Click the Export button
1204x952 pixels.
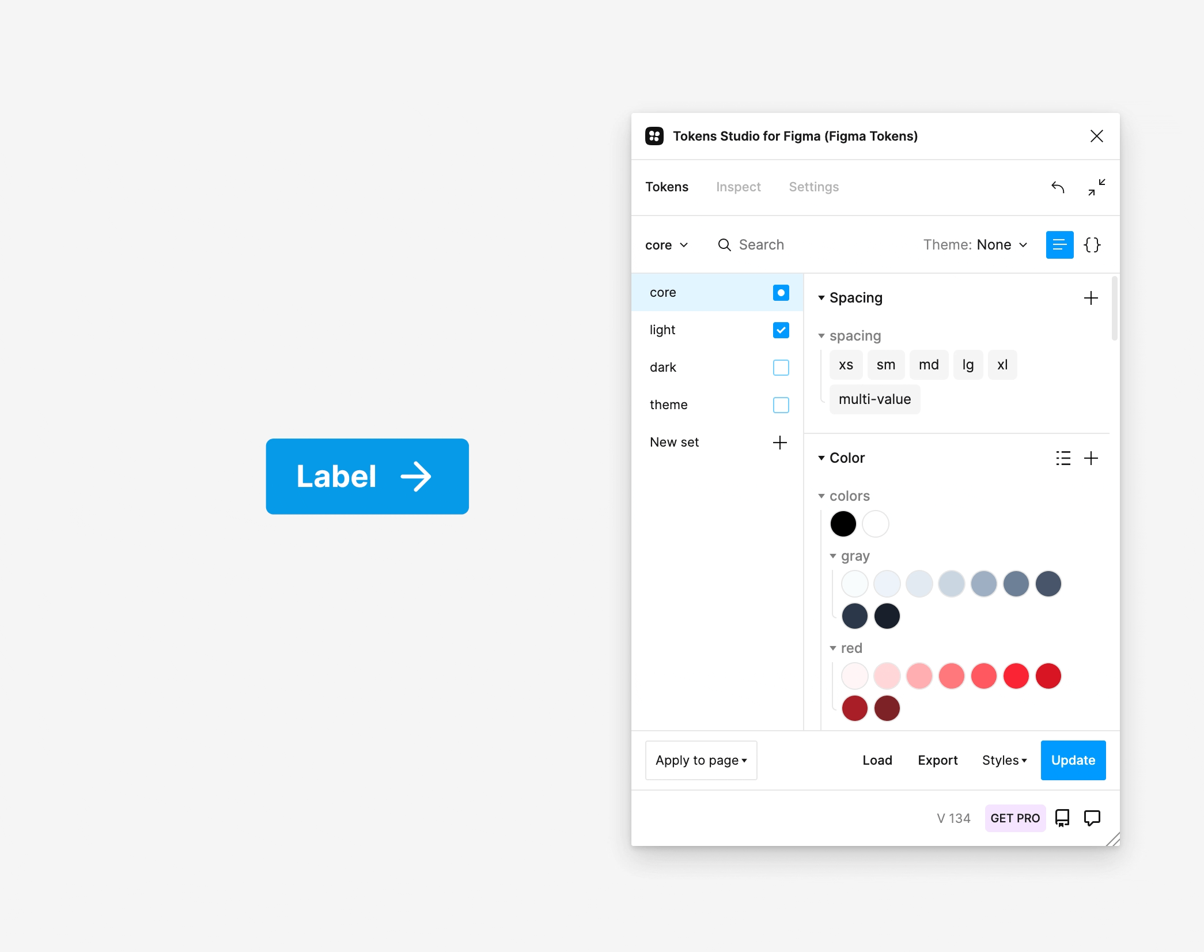(x=936, y=761)
